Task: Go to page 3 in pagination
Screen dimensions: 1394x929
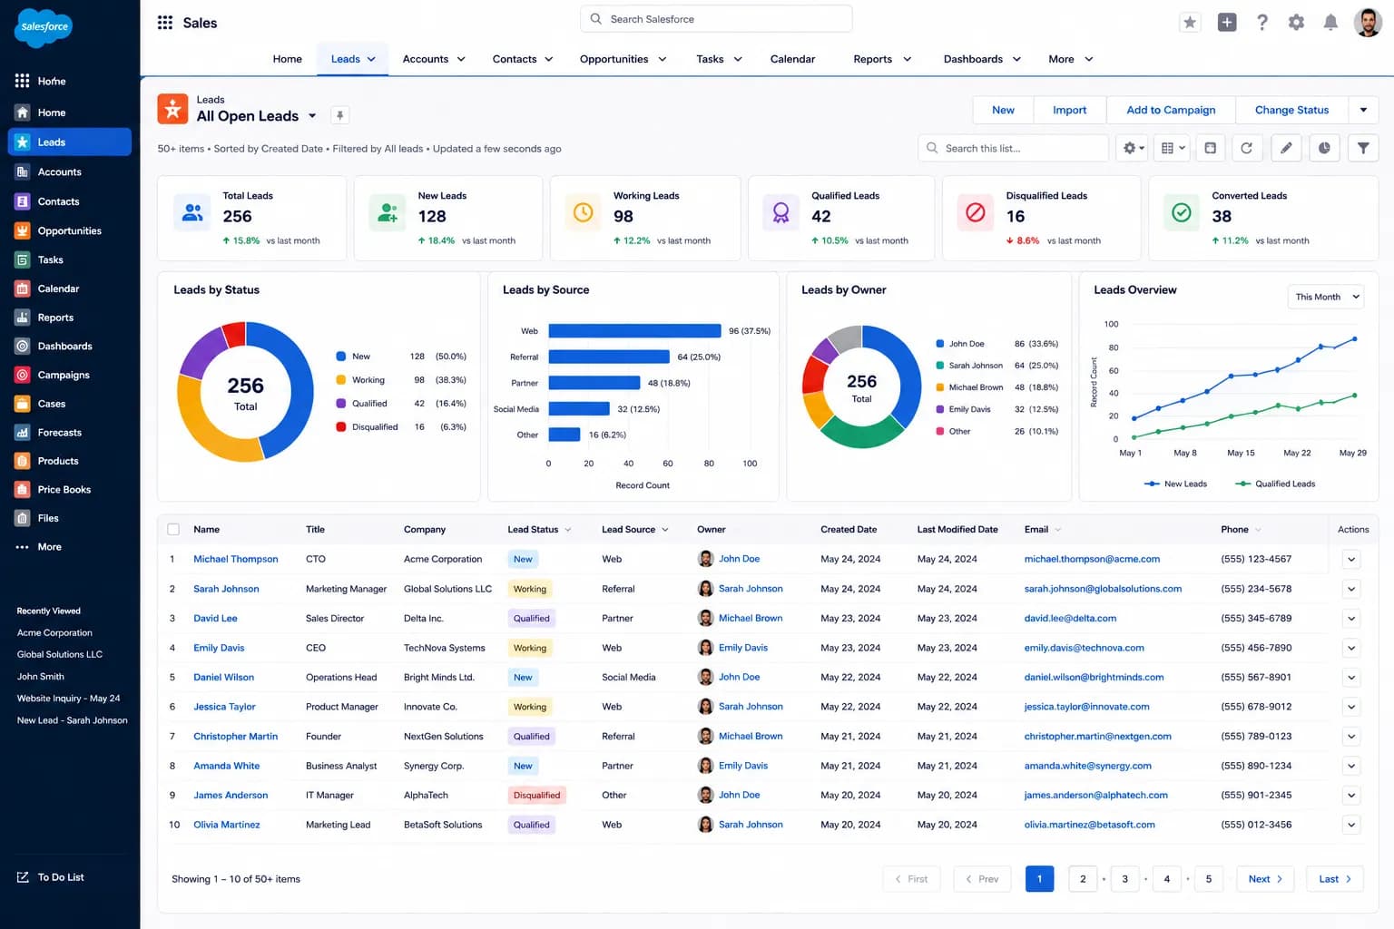Action: coord(1124,879)
